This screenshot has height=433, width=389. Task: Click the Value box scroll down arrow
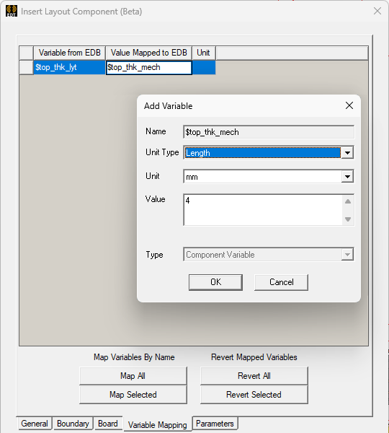348,219
